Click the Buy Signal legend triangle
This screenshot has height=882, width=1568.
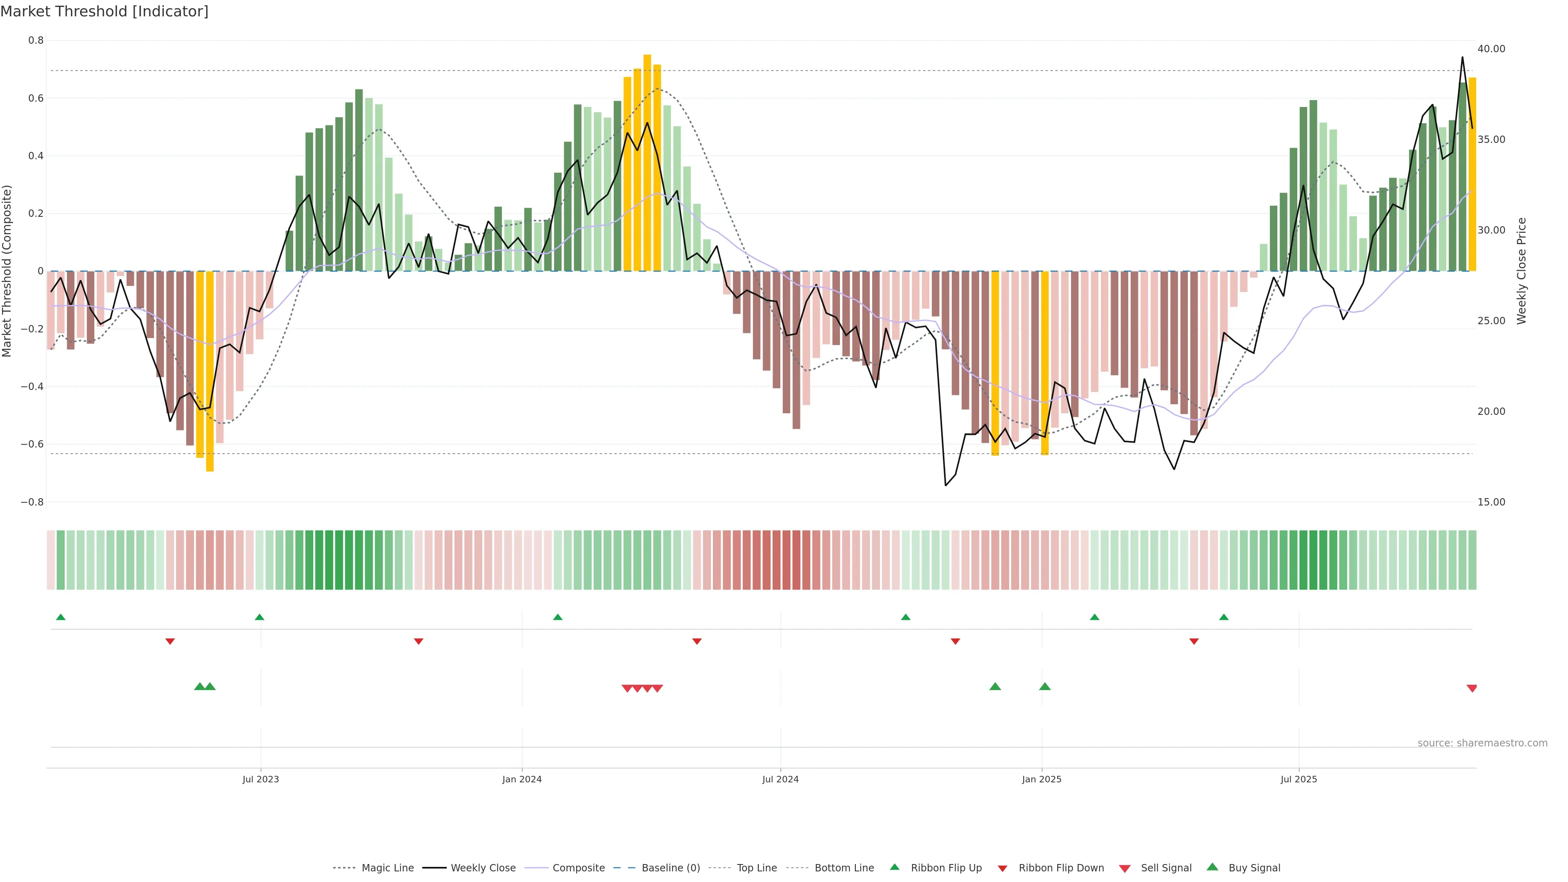pos(1212,867)
